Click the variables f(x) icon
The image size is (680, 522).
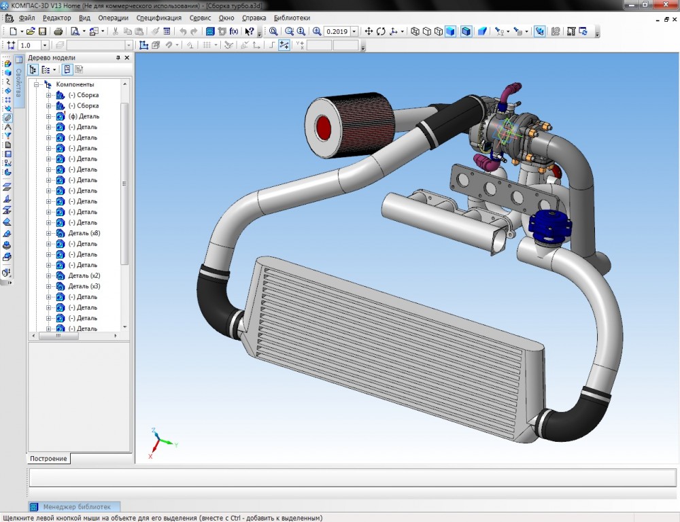tap(234, 31)
